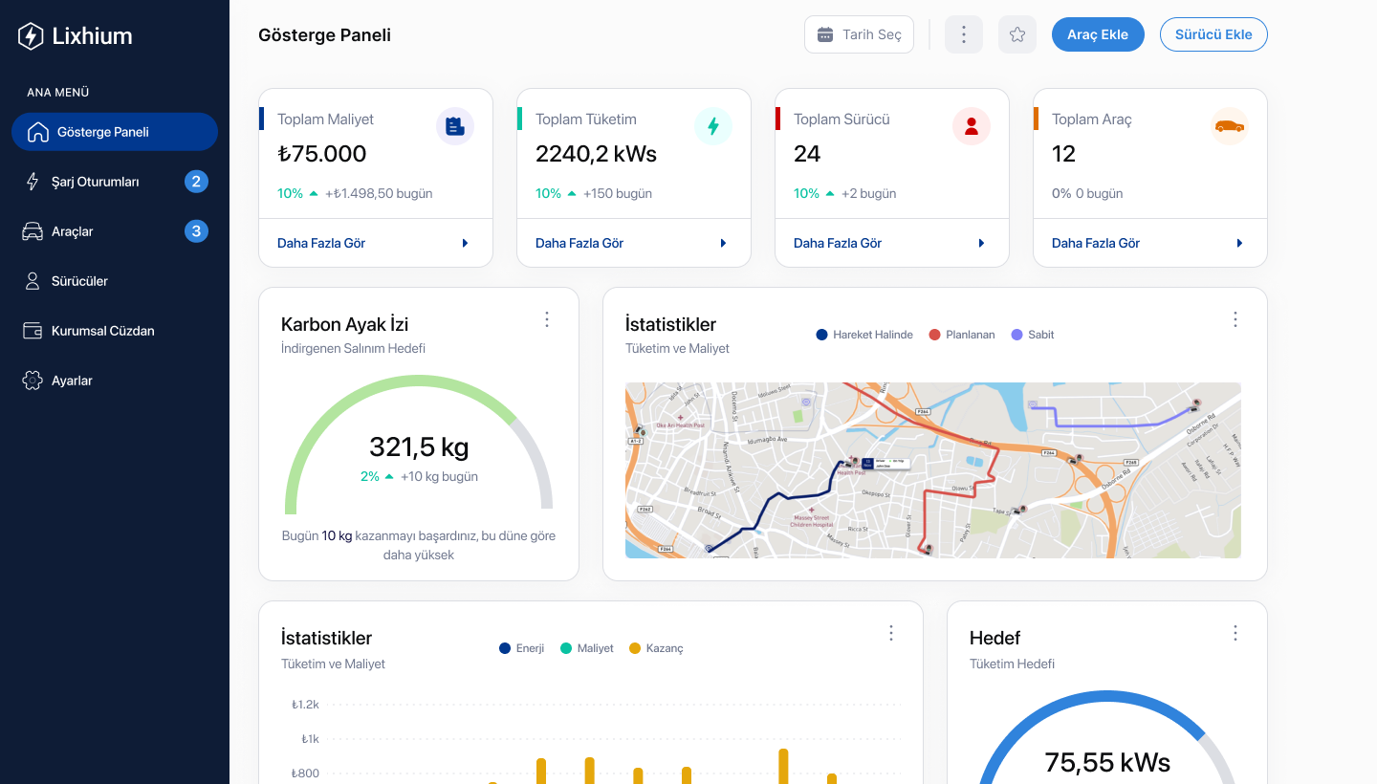Expand arrow on Toplam Maliyet Daha Fazla Gör

(x=466, y=244)
